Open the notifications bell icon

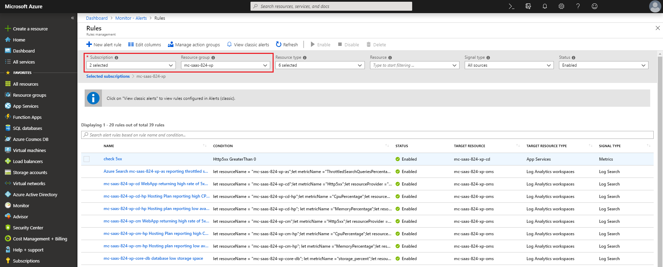[545, 6]
